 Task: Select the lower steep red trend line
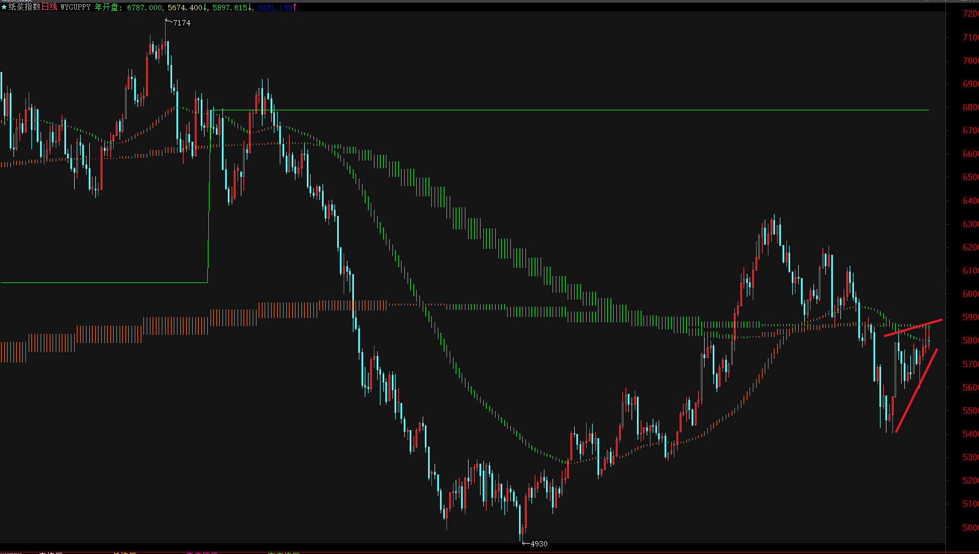pos(916,391)
